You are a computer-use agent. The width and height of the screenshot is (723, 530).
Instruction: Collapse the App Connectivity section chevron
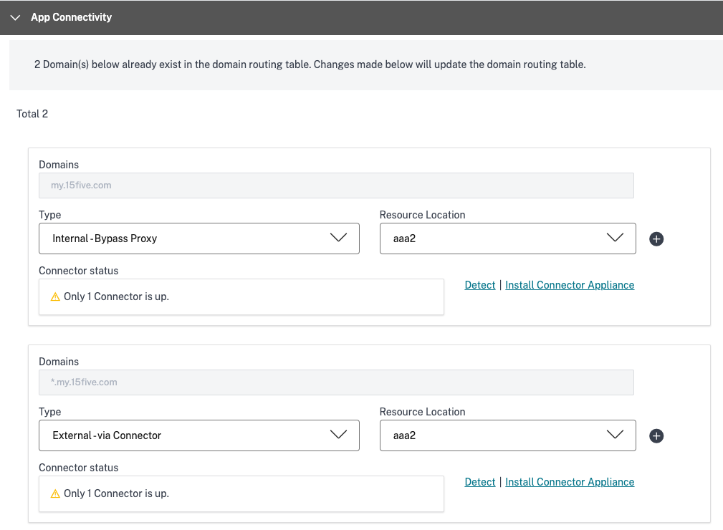[x=15, y=17]
